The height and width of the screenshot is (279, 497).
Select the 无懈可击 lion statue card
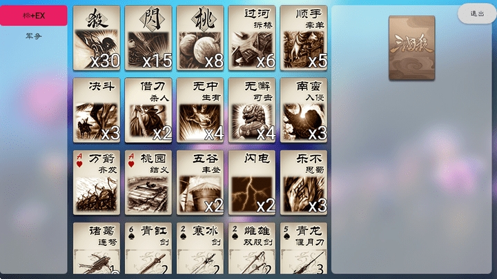(x=252, y=110)
